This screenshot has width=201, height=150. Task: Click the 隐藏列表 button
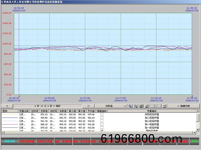(x=183, y=106)
